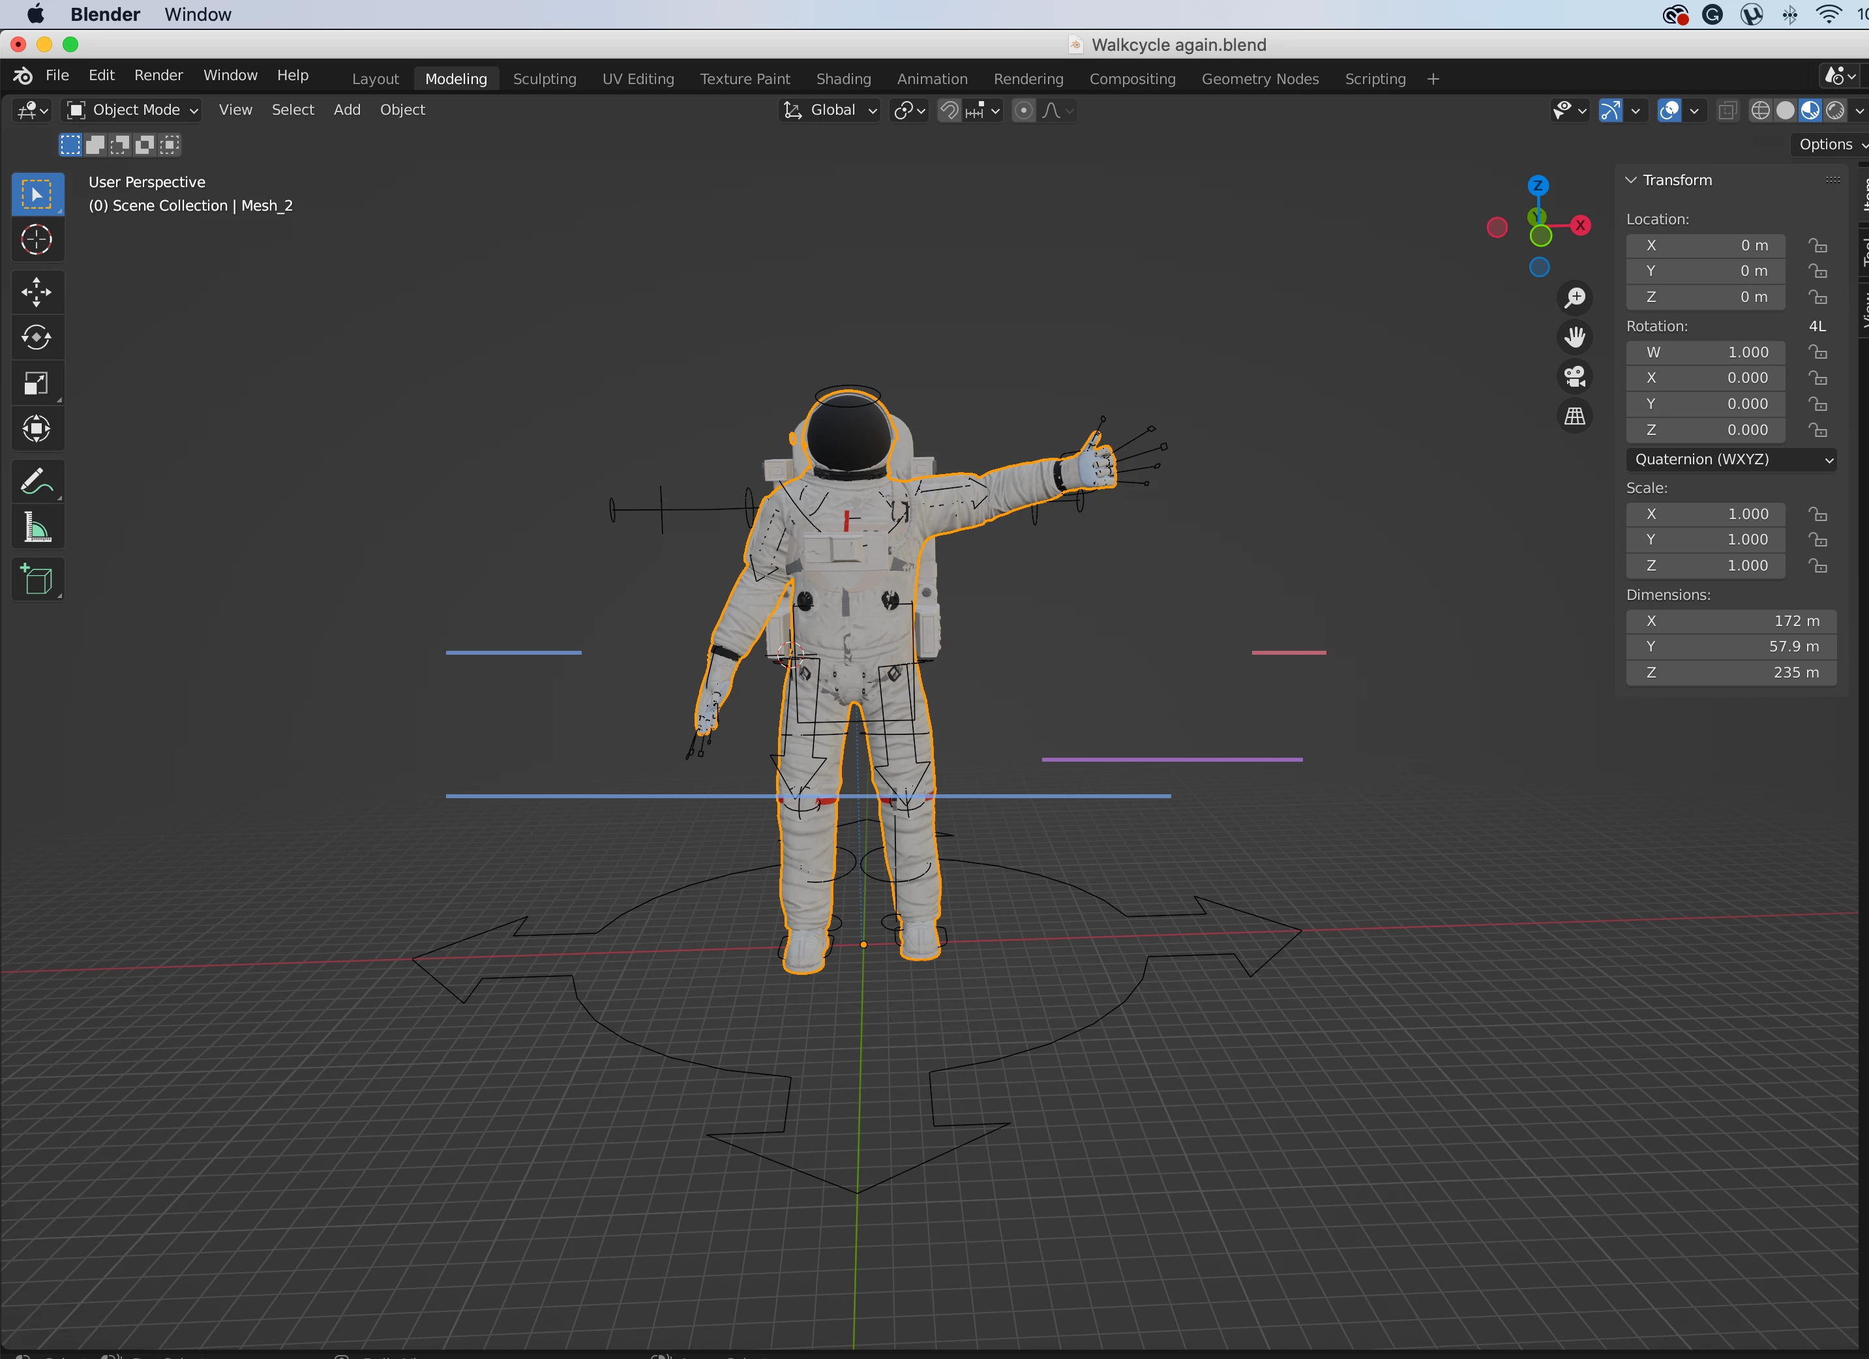Select the Scale tool
The width and height of the screenshot is (1869, 1359).
[x=37, y=383]
